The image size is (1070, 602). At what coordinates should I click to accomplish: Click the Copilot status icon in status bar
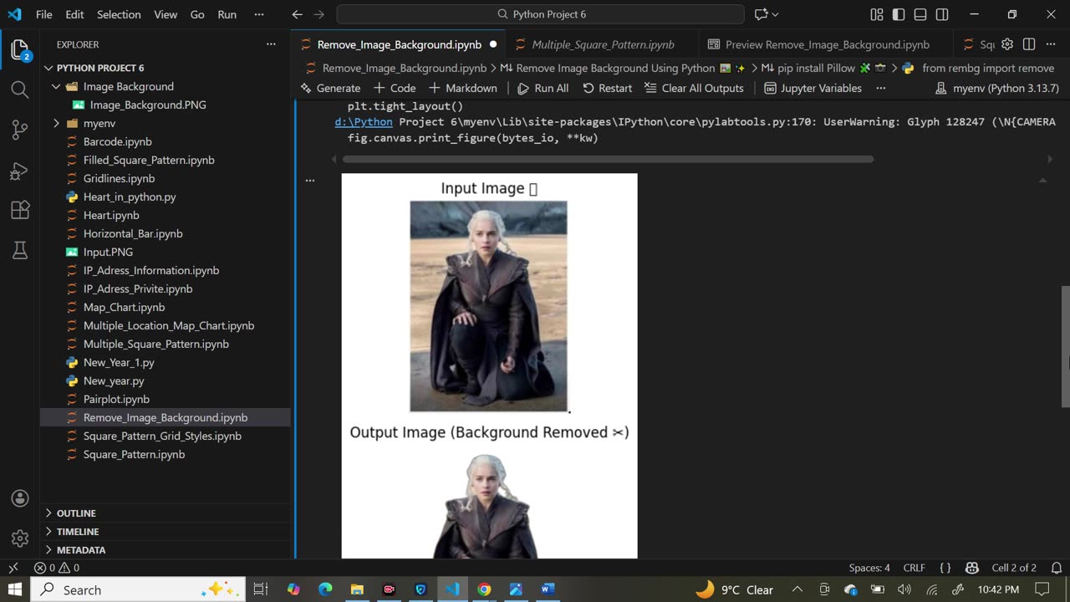point(971,568)
